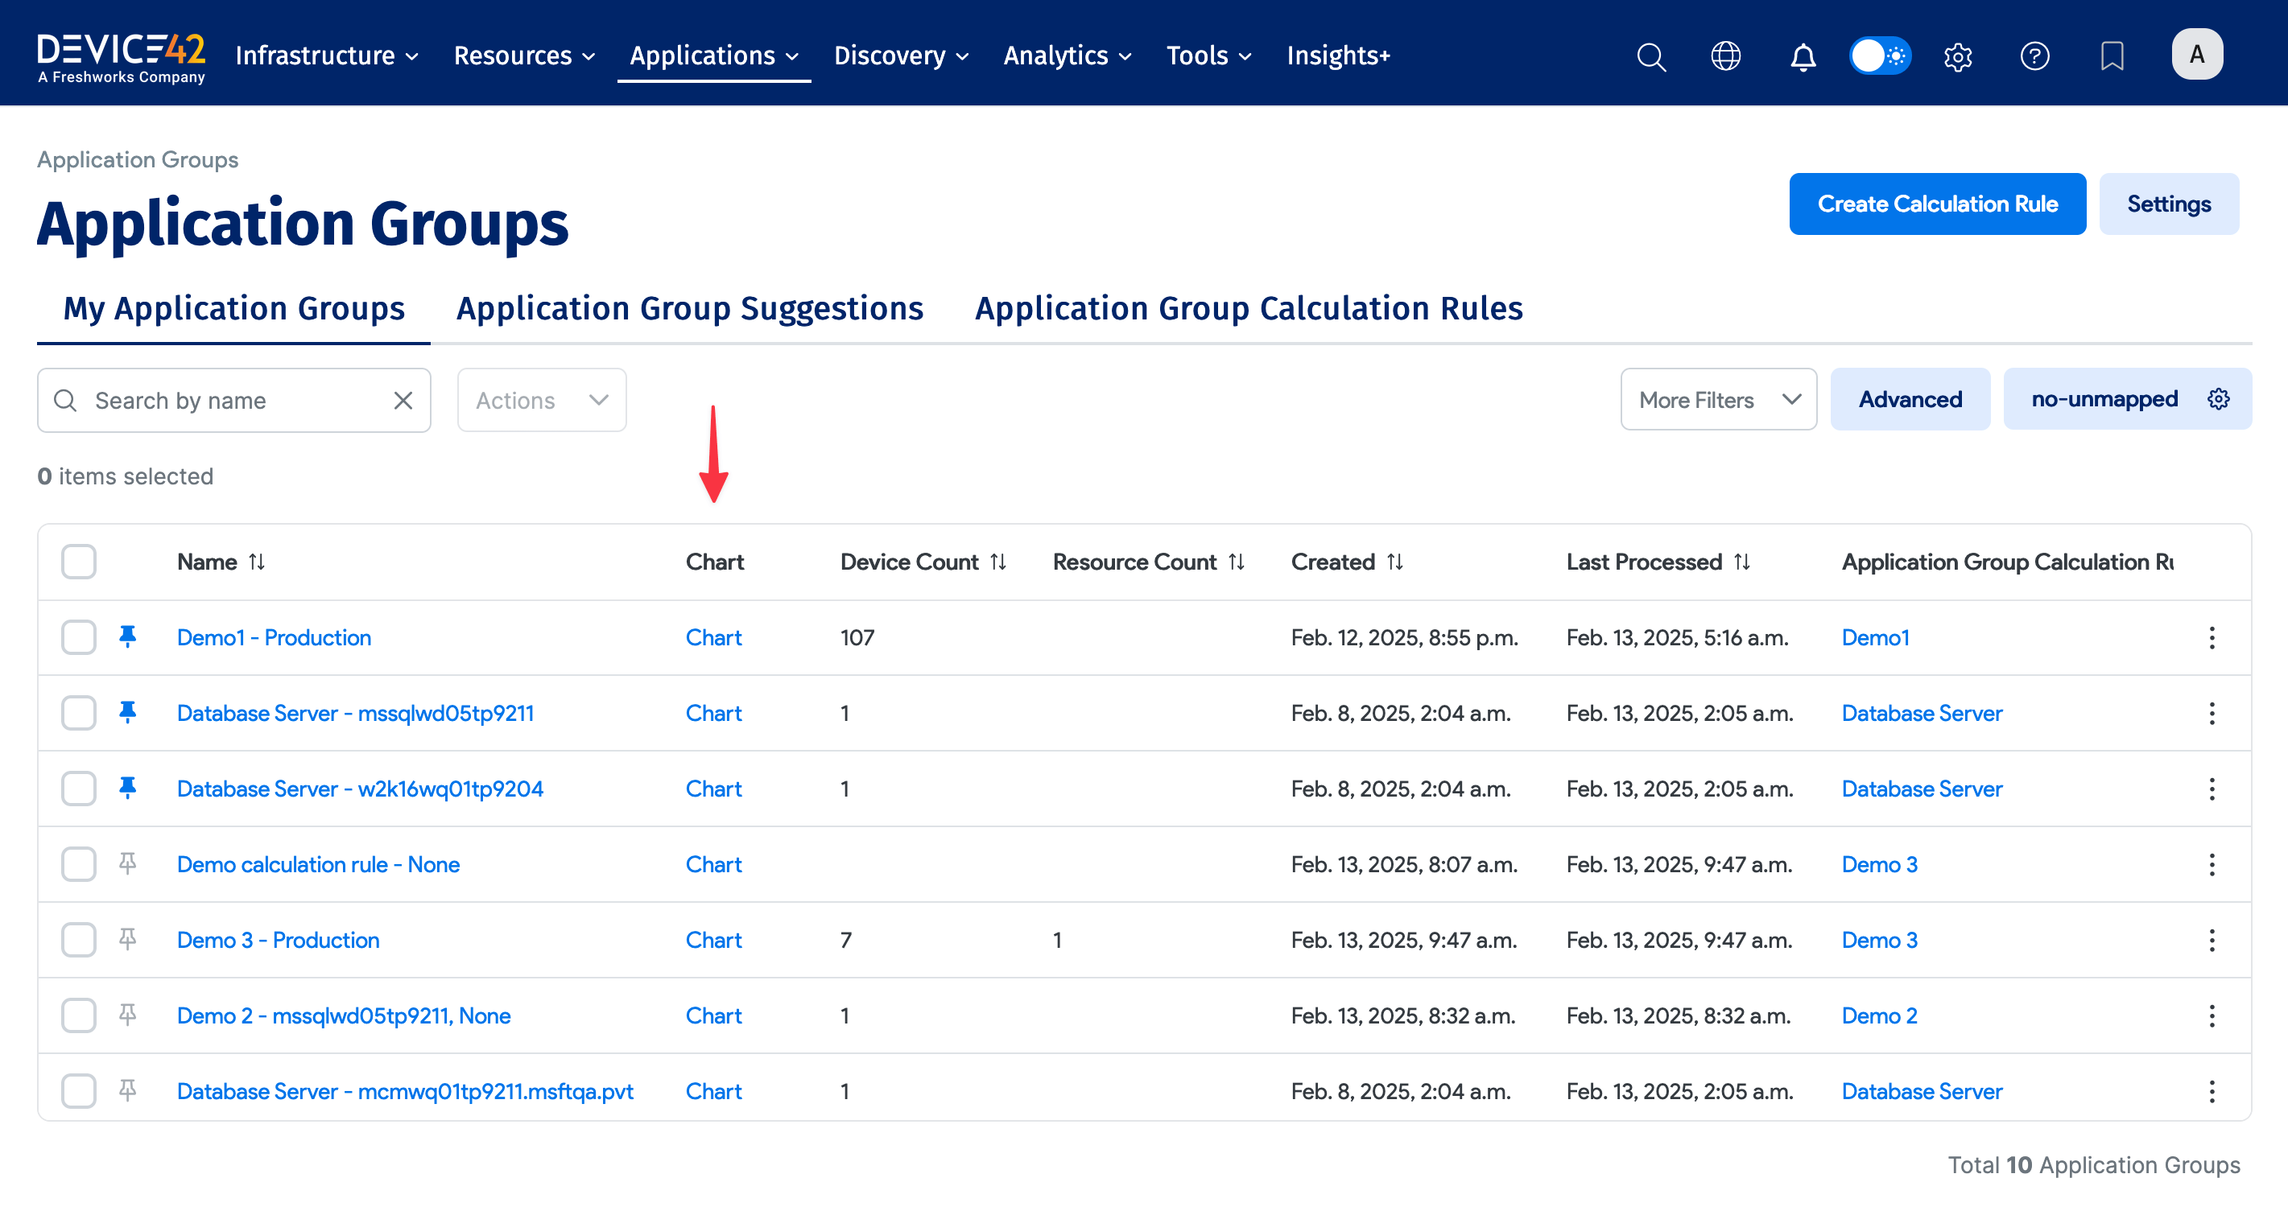Click the bookmark icon in header
Screen dimensions: 2288x1215
point(2111,56)
